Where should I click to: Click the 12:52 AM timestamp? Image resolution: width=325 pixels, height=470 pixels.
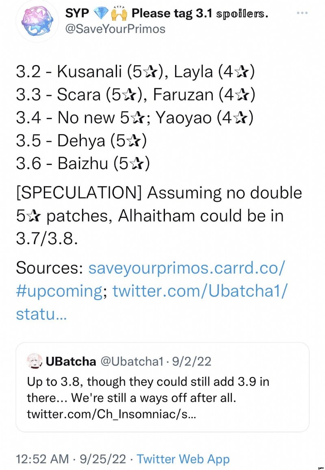[x=43, y=459]
